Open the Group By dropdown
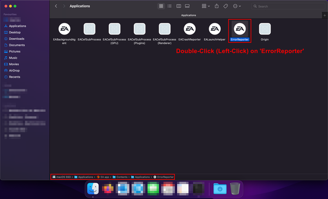 [x=206, y=6]
